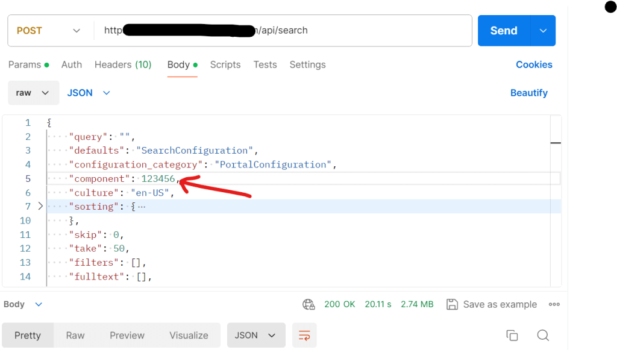Open the raw body type dropdown
The width and height of the screenshot is (617, 350).
[x=33, y=93]
